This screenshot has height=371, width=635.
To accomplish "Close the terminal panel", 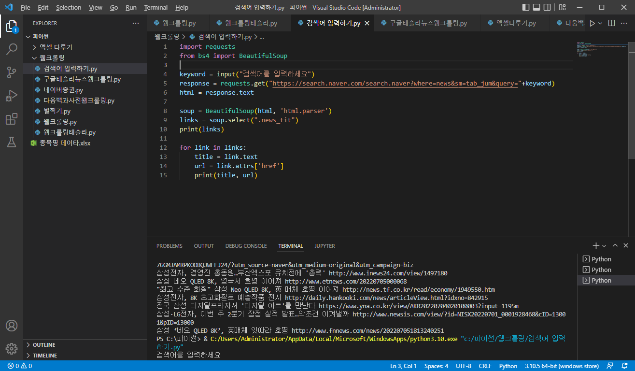I will pos(626,246).
